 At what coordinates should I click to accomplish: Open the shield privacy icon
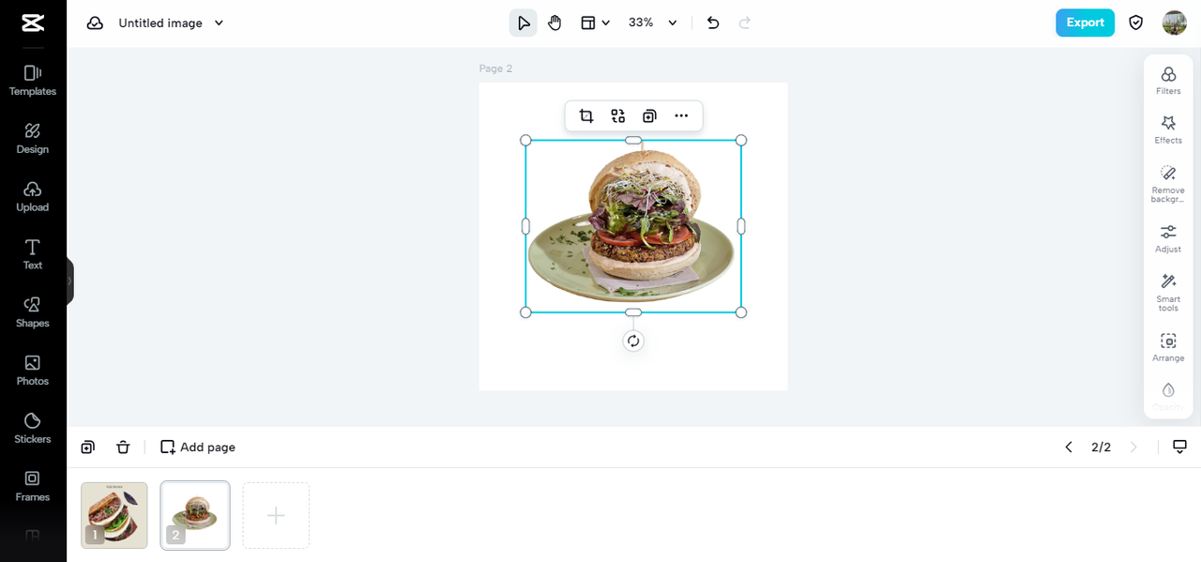1136,23
